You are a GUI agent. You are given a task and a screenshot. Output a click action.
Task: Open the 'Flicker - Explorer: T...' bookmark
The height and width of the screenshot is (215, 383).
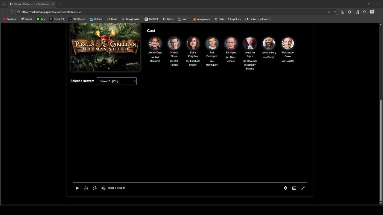coord(258,19)
